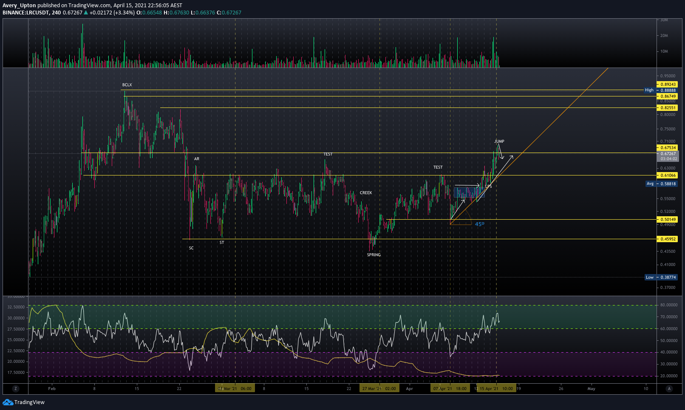Click the Feb label on the time axis
Screen dimensions: 685x410
[x=52, y=388]
